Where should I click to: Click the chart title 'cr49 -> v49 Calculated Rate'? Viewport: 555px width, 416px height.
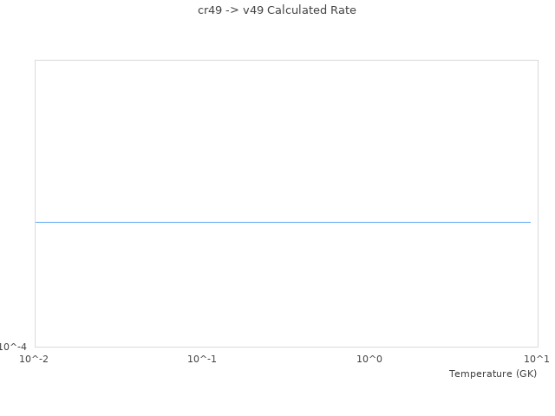[277, 10]
